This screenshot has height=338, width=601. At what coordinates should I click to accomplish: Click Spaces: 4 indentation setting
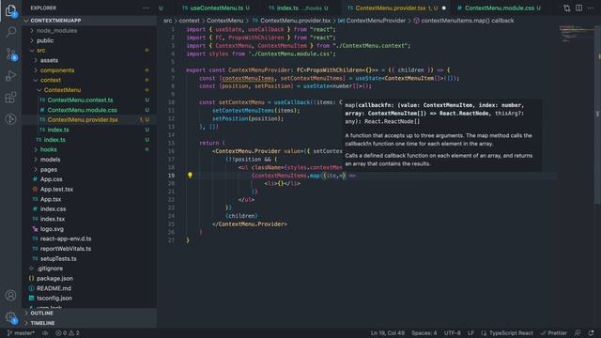coord(424,333)
